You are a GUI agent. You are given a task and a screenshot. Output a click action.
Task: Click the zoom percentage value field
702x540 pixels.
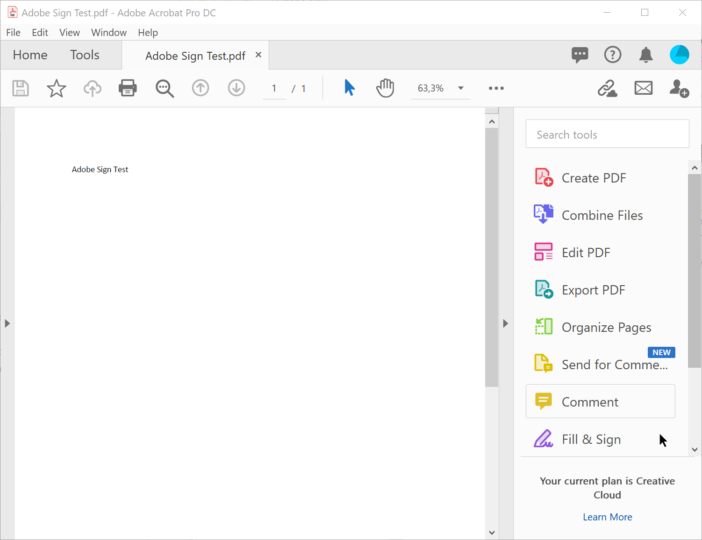pos(431,88)
